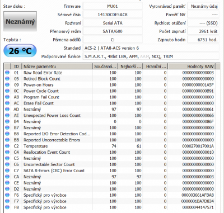Click the status icon for Temperature row C2

coord(7,146)
